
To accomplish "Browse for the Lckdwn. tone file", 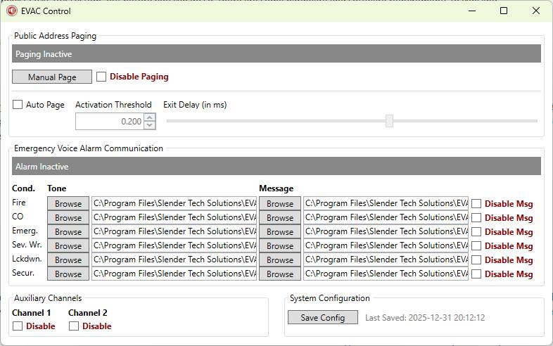I will 68,260.
